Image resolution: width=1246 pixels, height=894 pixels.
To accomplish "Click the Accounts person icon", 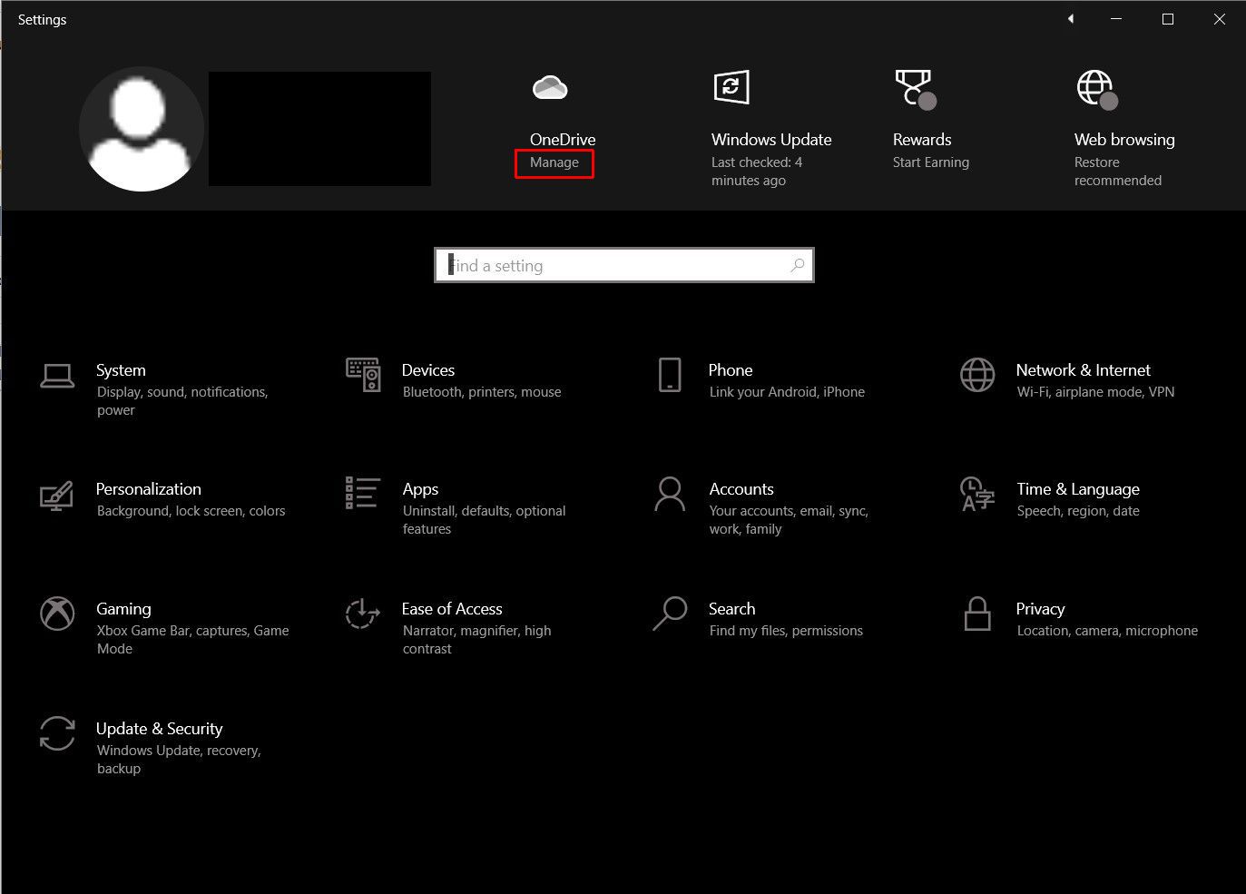I will [x=670, y=494].
